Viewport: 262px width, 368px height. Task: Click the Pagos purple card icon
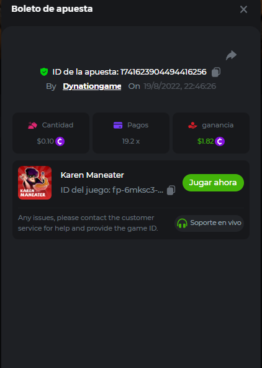click(x=118, y=125)
